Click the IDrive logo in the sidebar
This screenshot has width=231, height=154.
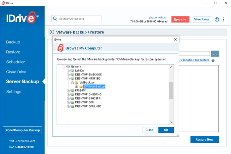22,18
